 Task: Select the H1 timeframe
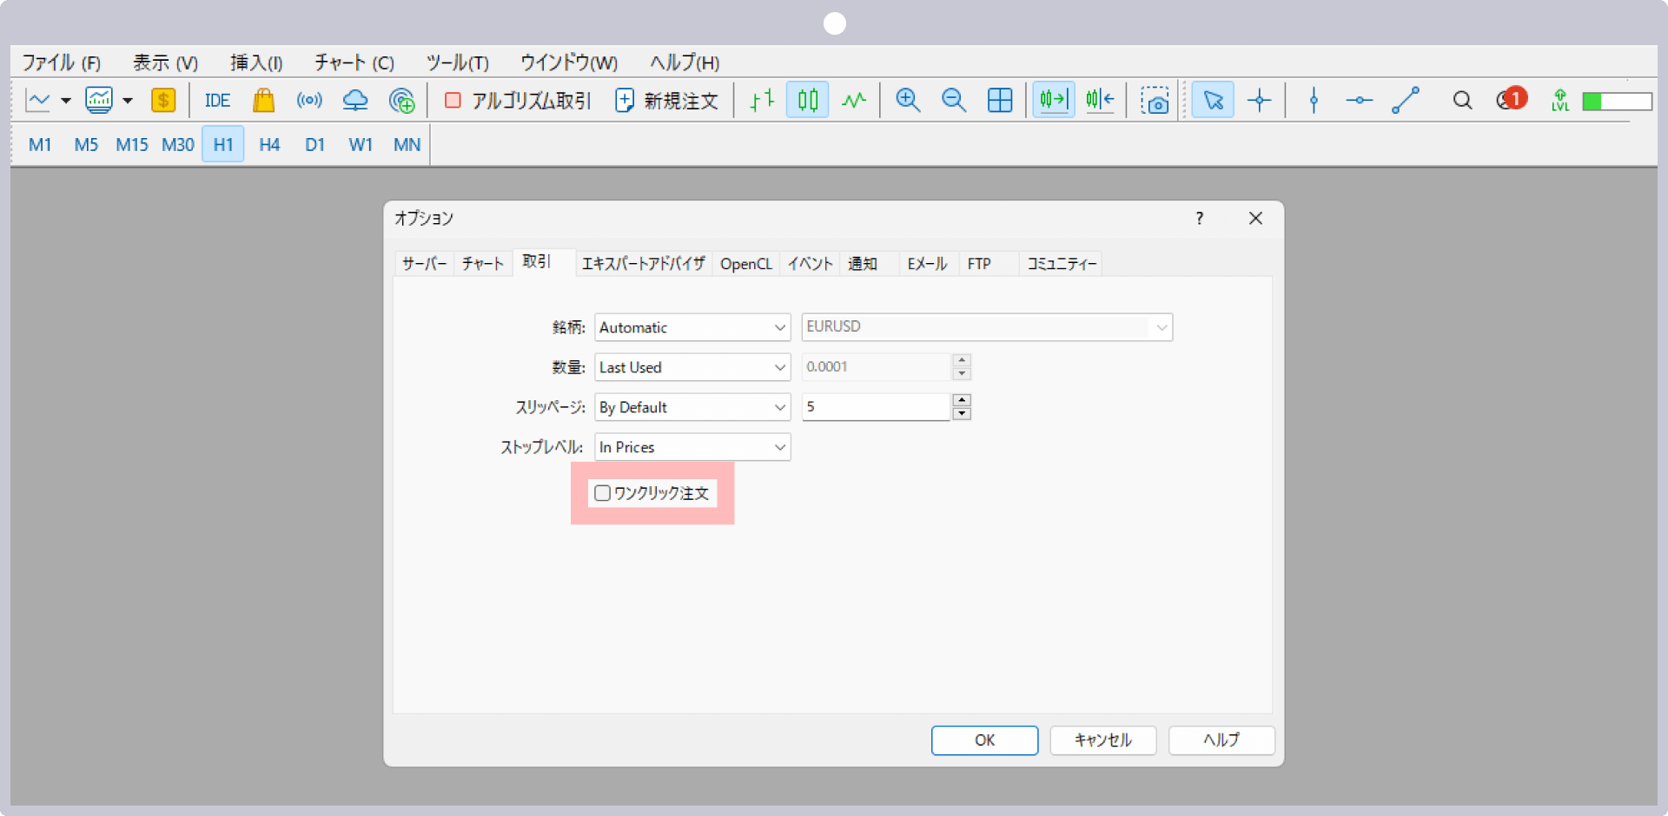(223, 144)
